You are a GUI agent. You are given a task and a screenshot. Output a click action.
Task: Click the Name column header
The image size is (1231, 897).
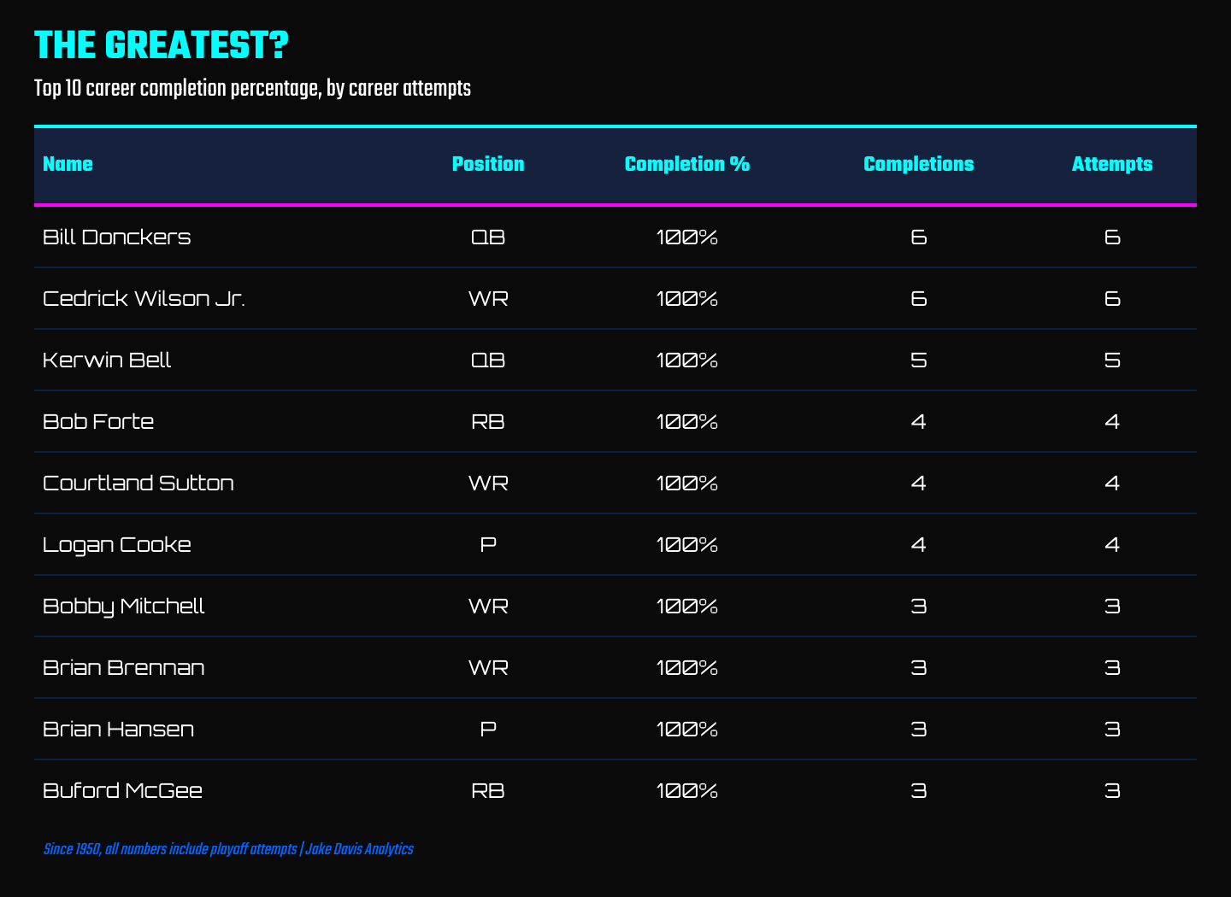coord(68,164)
